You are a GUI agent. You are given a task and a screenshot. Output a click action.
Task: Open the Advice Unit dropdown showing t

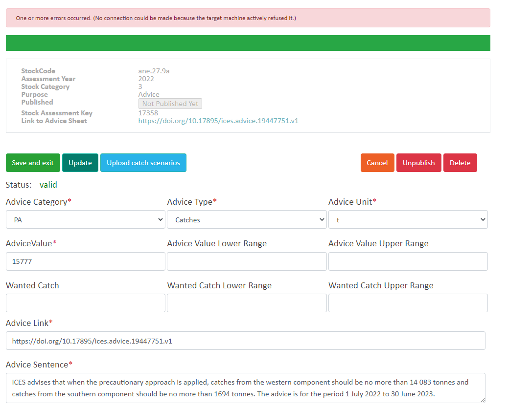[x=408, y=219]
